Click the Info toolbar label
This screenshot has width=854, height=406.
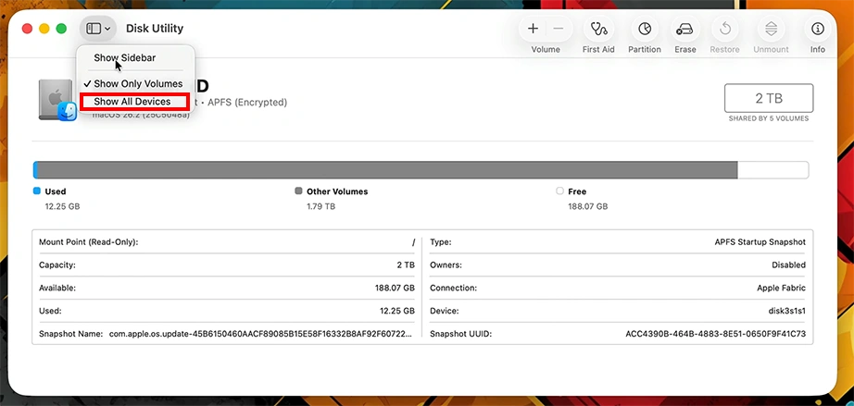click(818, 49)
